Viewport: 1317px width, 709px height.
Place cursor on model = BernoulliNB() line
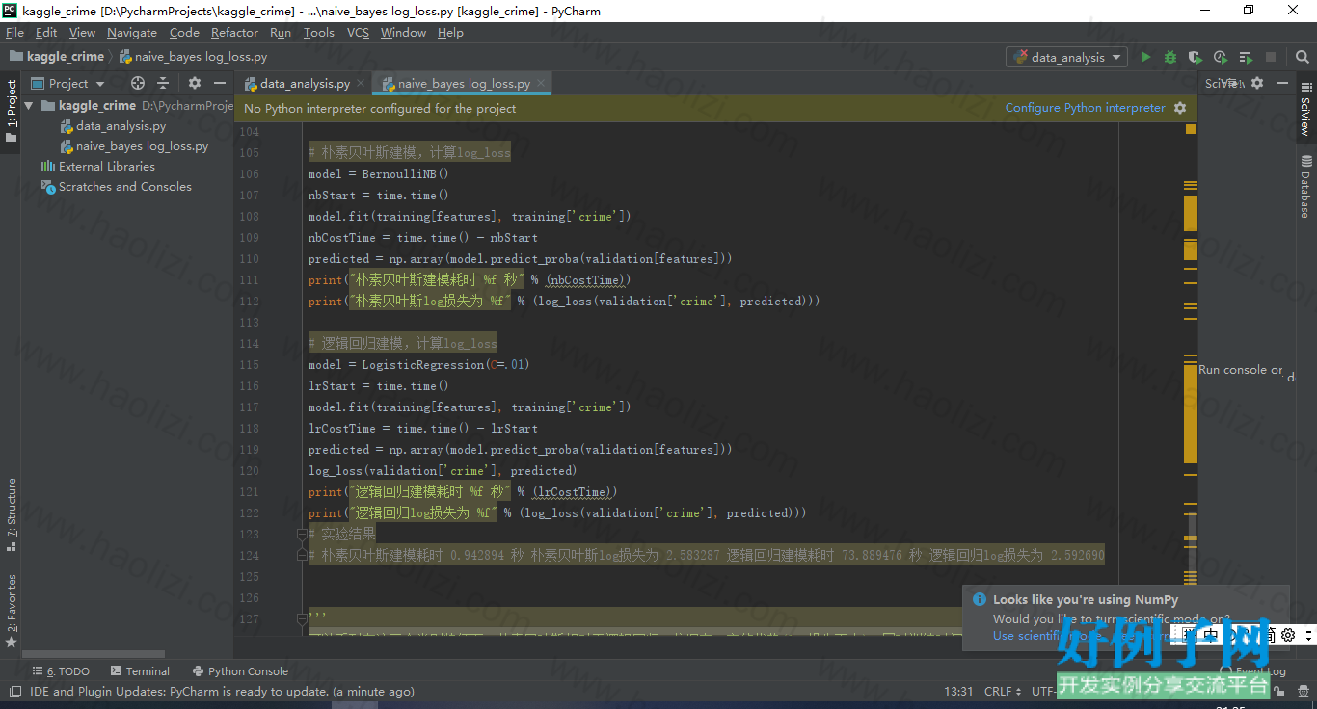pos(379,174)
